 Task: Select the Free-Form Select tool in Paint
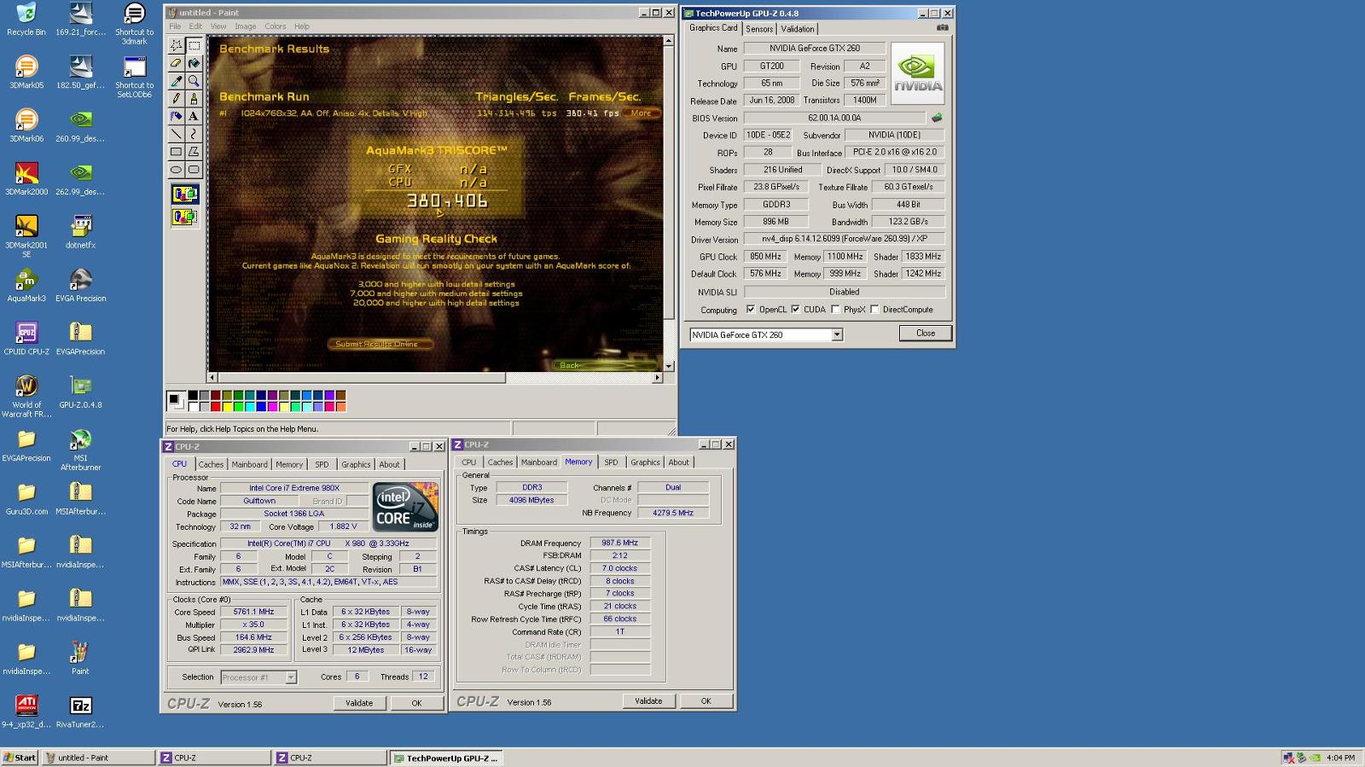click(x=176, y=45)
